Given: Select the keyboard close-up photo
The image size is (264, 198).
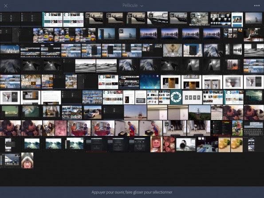Looking at the screenshot, I should pyautogui.click(x=217, y=112).
